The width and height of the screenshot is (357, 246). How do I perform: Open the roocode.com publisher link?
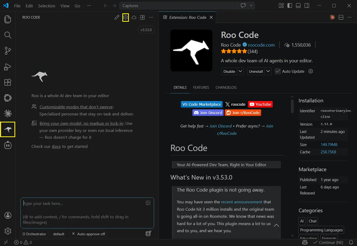261,45
